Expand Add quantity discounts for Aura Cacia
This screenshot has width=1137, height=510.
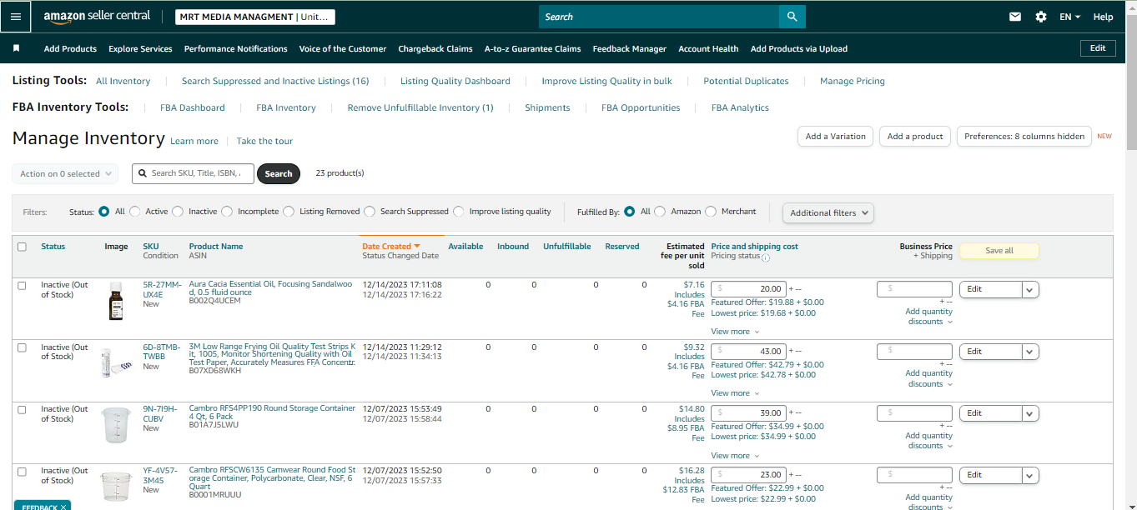pos(928,317)
